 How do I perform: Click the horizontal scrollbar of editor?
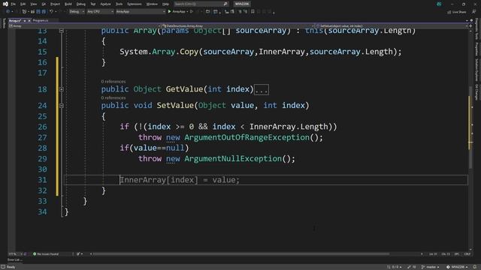240,254
